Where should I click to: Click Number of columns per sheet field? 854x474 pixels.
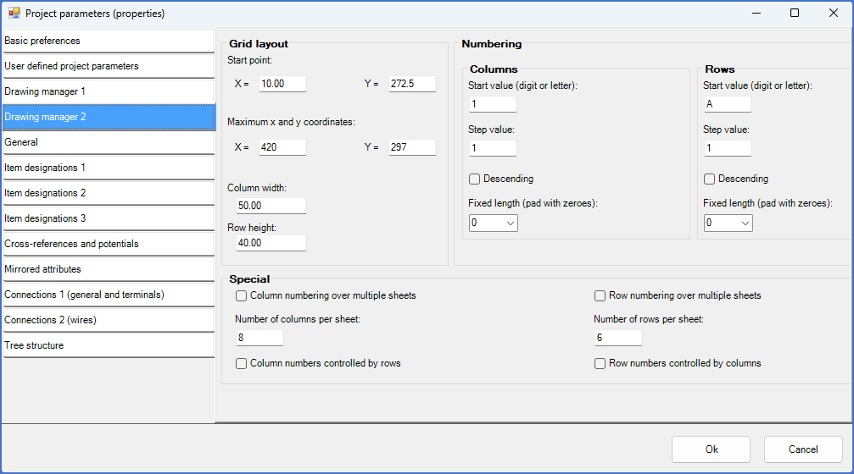(x=260, y=338)
